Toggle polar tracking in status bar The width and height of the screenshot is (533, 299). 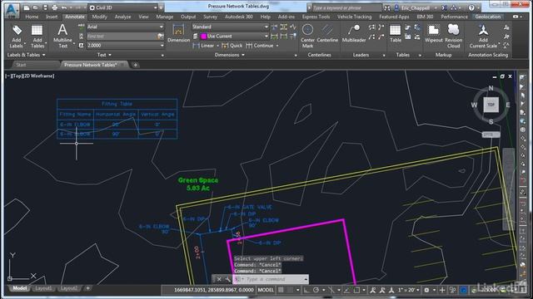tap(316, 290)
